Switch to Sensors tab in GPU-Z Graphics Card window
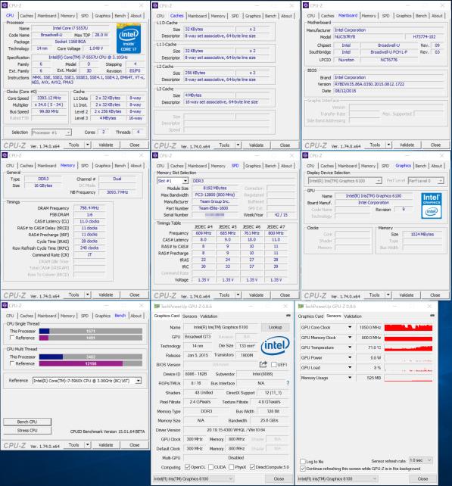452x486 pixels. tap(190, 316)
